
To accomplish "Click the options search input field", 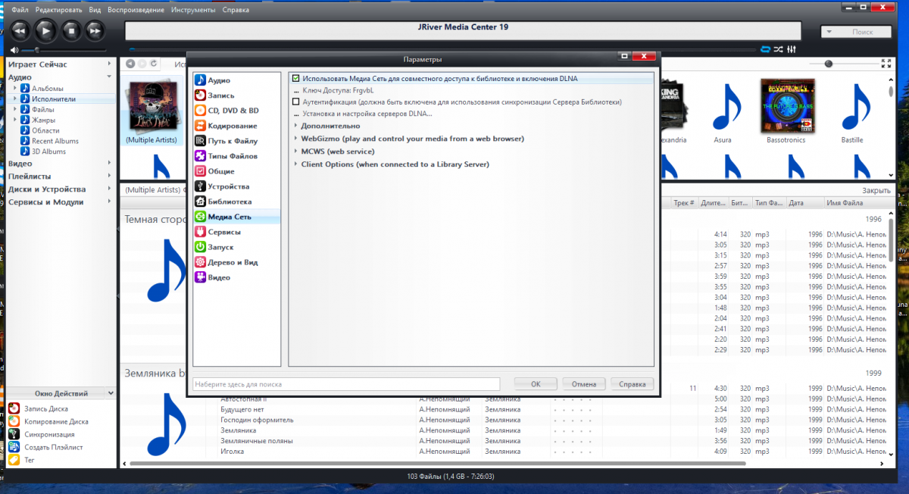I will point(346,384).
